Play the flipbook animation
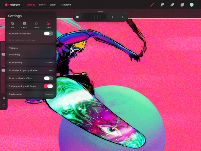This screenshot has width=201, height=151. (x=78, y=17)
